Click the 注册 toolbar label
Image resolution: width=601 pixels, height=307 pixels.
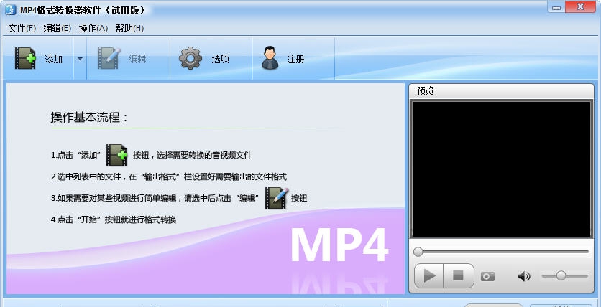pos(295,59)
